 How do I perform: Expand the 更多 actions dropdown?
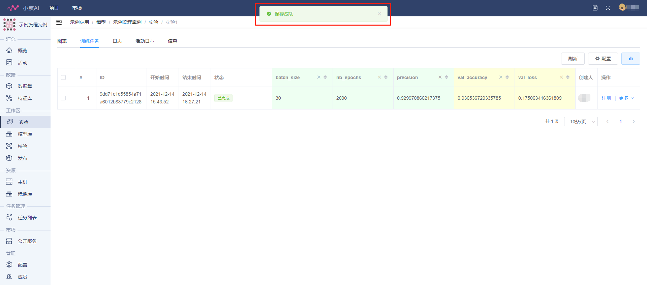[x=626, y=98]
